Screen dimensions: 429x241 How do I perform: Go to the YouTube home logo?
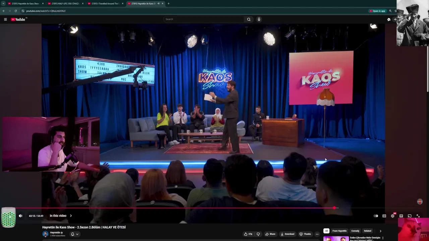[x=18, y=19]
